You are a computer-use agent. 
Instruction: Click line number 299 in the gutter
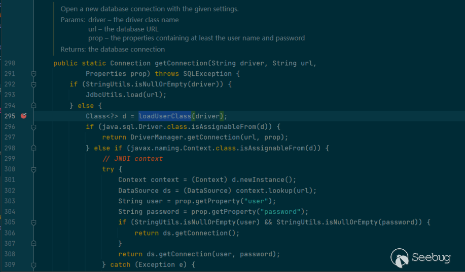pyautogui.click(x=10, y=158)
